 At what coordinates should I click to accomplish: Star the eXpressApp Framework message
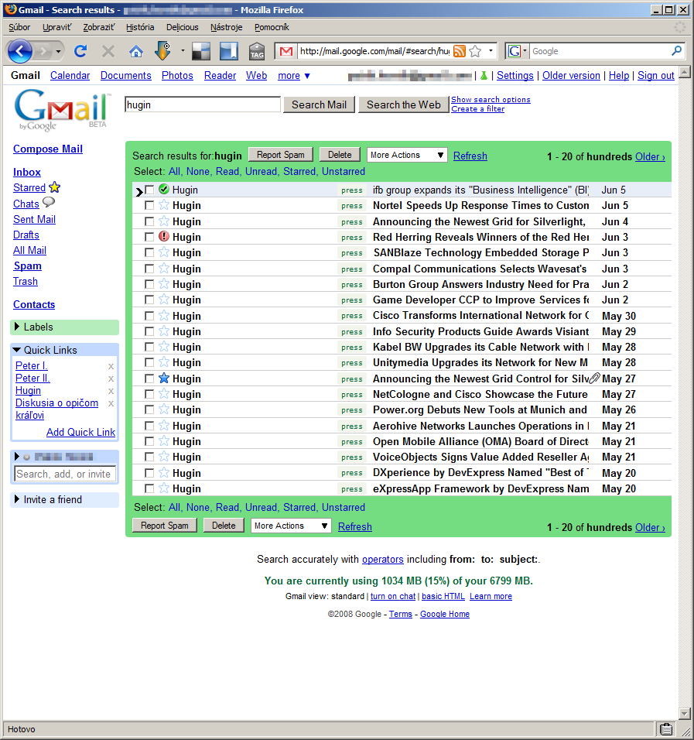(x=164, y=488)
